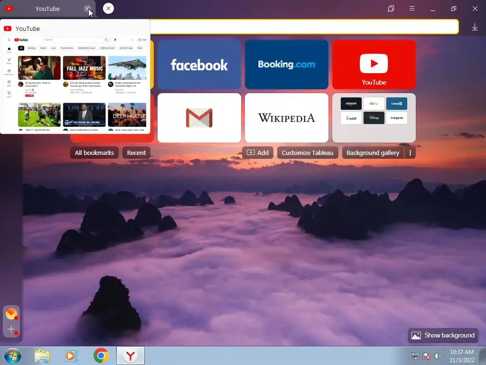
Task: Open the Yandex Browser hamburger menu
Action: click(412, 9)
